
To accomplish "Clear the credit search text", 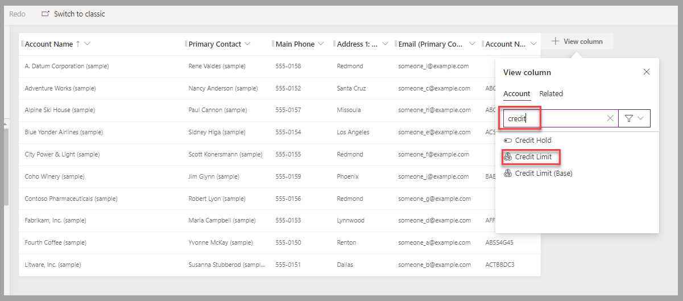I will (610, 118).
